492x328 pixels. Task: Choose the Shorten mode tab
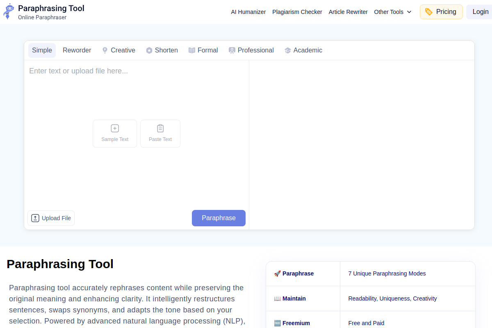point(162,50)
